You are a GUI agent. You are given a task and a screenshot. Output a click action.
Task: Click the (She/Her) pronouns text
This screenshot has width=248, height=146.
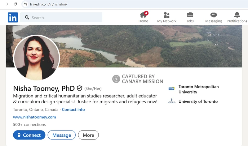pyautogui.click(x=93, y=88)
